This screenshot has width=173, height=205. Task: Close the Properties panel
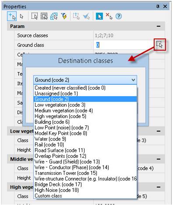[x=165, y=7]
